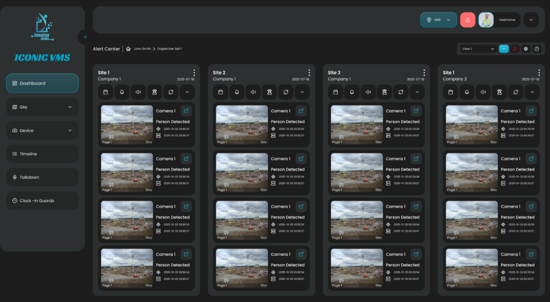Open the View 1 dropdown

pyautogui.click(x=478, y=49)
